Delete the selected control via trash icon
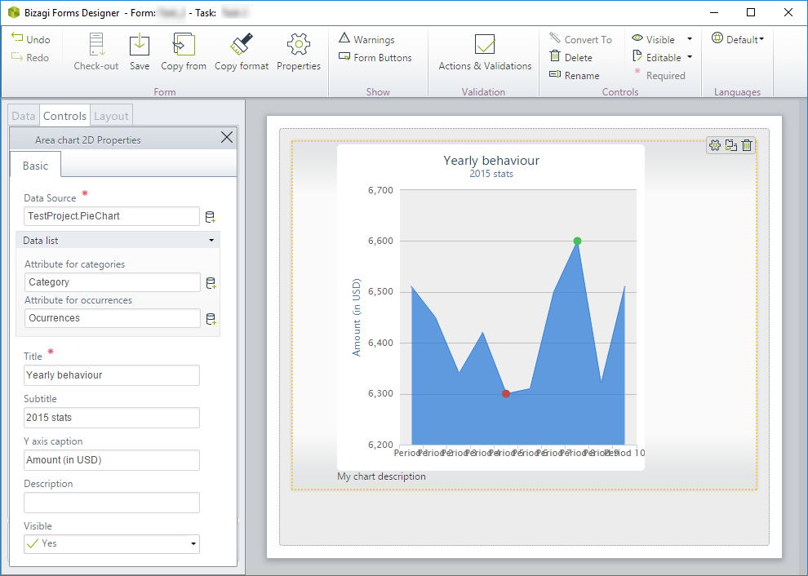This screenshot has height=576, width=808. tap(555, 55)
